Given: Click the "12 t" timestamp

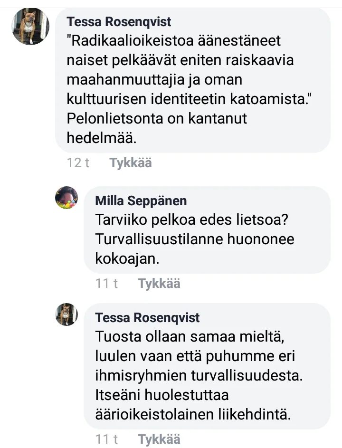Looking at the screenshot, I should [78, 163].
